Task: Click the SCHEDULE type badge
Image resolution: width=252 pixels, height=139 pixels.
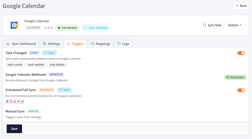Action: 47,90
